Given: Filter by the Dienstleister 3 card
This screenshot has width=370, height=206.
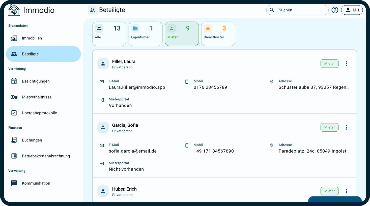Looking at the screenshot, I should click(218, 34).
